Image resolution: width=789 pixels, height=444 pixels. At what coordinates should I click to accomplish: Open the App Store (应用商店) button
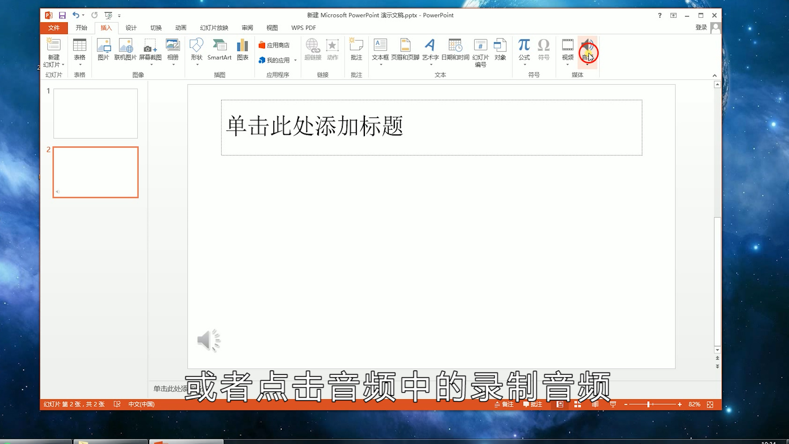tap(274, 45)
